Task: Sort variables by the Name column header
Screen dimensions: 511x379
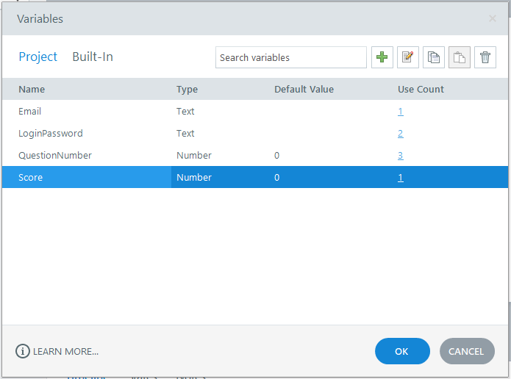Action: coord(32,90)
